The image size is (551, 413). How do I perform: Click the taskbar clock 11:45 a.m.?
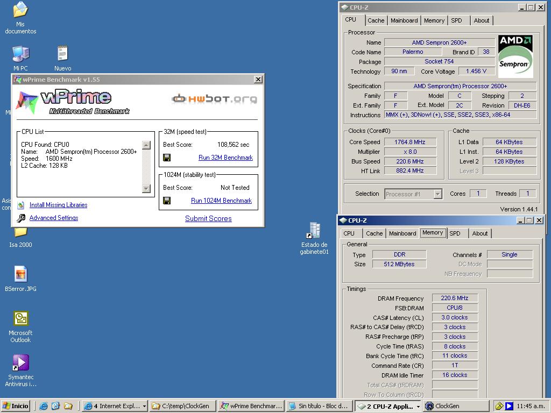point(531,406)
